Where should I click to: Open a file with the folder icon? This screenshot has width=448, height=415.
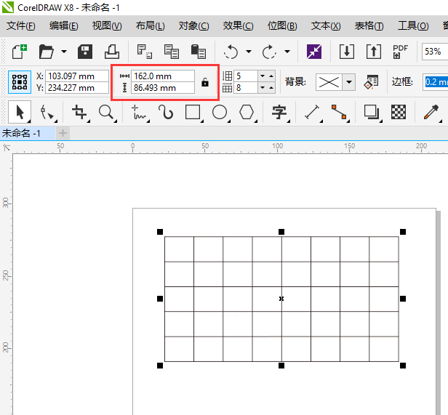[x=47, y=52]
